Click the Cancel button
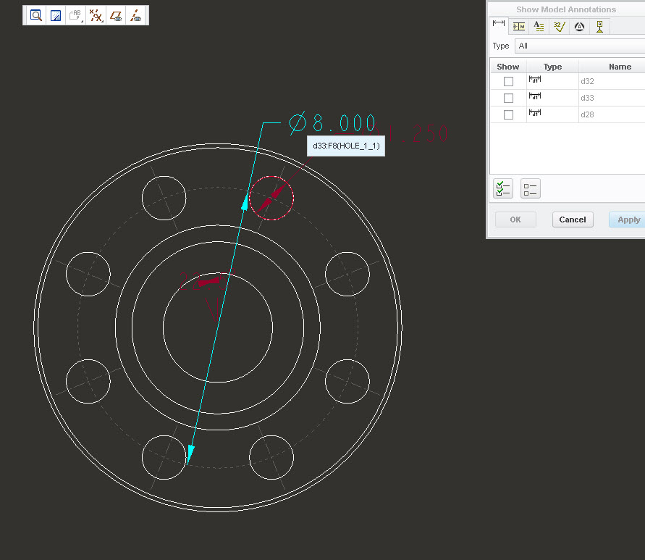Image resolution: width=645 pixels, height=560 pixels. point(573,220)
